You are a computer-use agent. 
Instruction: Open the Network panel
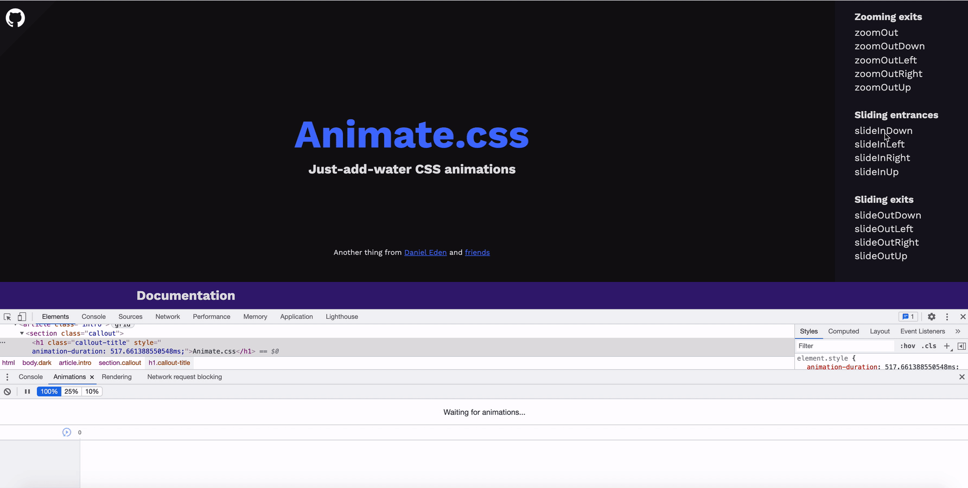pyautogui.click(x=168, y=317)
